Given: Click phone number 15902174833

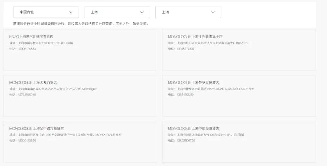Looking at the screenshot, I should click(x=27, y=49).
